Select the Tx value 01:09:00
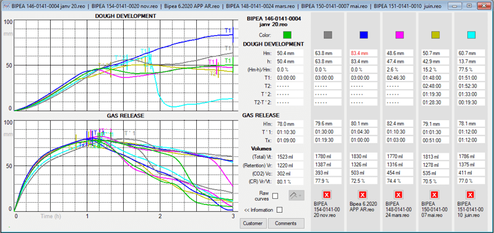 (x=290, y=140)
